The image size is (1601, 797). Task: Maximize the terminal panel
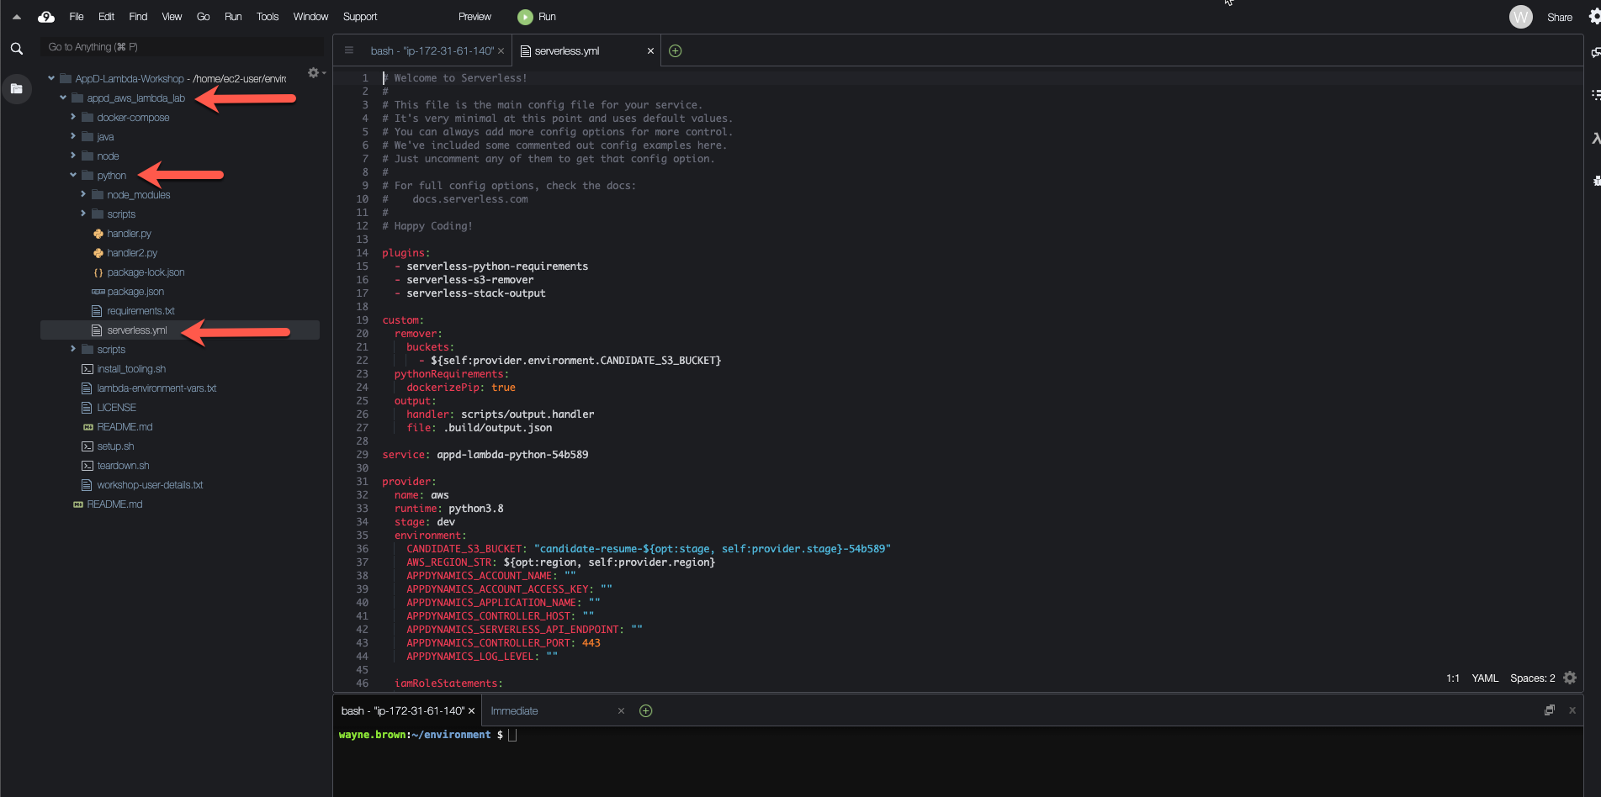(x=1549, y=710)
